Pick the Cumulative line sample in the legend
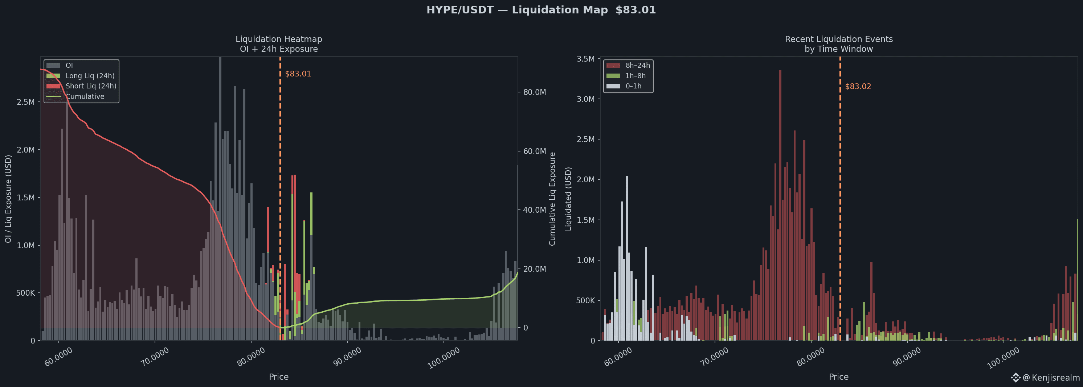The image size is (1083, 387). point(53,96)
